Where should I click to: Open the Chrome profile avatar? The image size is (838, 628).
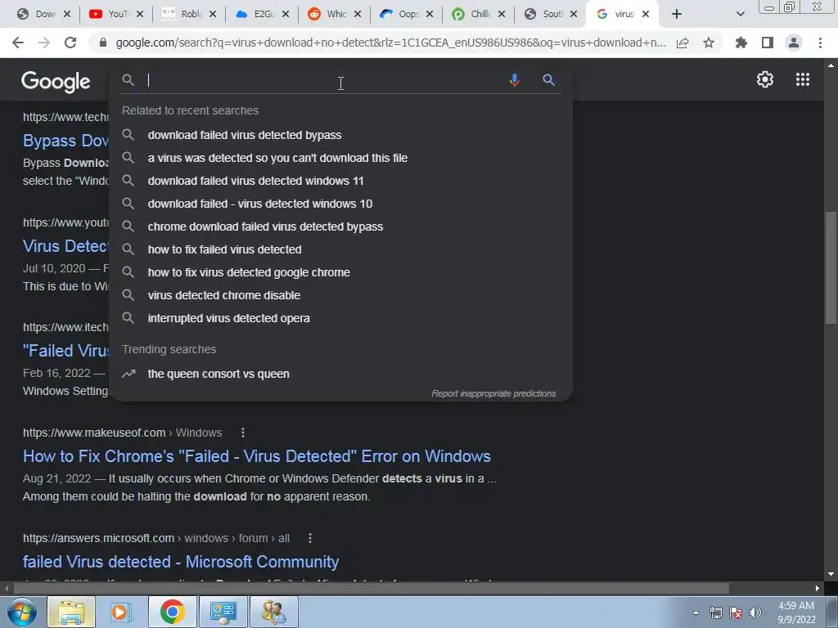pyautogui.click(x=794, y=43)
